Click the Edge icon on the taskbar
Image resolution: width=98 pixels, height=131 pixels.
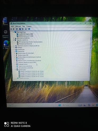click(97, 105)
